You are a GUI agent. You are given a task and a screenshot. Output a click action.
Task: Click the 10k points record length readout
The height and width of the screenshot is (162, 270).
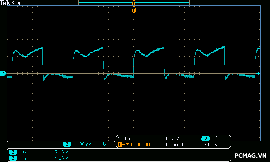(x=174, y=145)
